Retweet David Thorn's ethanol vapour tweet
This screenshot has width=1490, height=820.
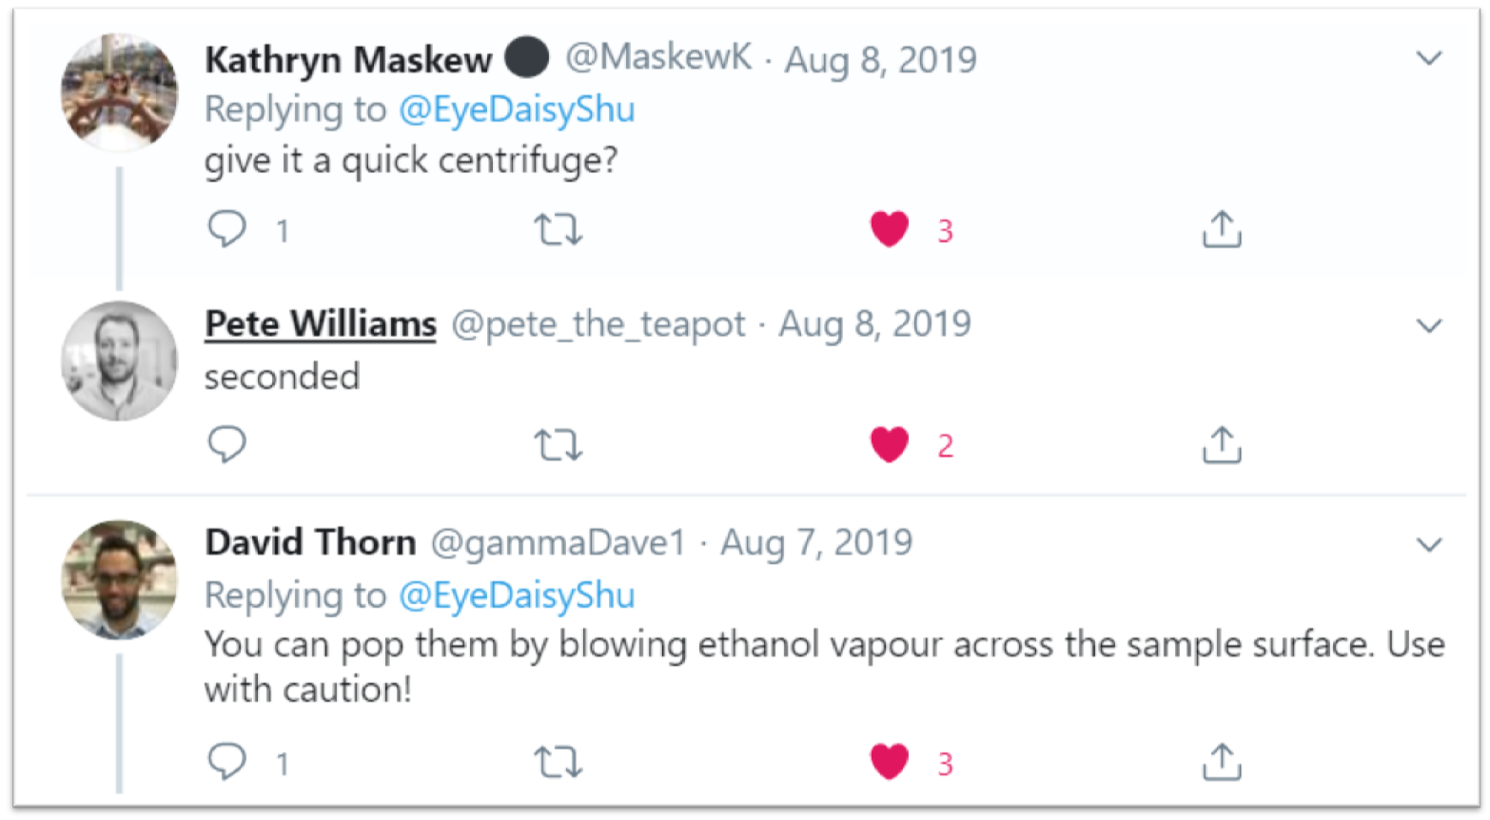pyautogui.click(x=558, y=762)
